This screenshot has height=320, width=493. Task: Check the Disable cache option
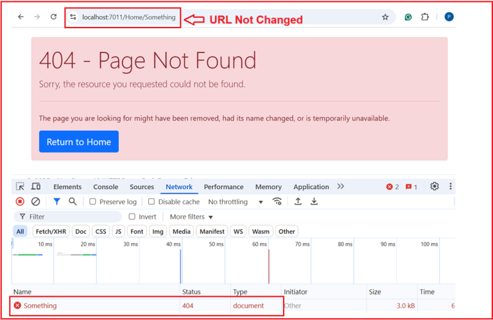pyautogui.click(x=151, y=202)
